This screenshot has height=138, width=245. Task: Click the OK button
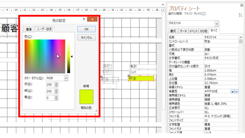point(87,29)
